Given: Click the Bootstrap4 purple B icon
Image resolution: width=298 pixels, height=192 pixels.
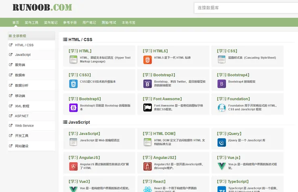Looking at the screenshot, I should [221, 84].
